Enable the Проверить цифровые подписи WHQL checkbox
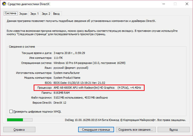The height and width of the screenshot is (136, 193). 11,112
